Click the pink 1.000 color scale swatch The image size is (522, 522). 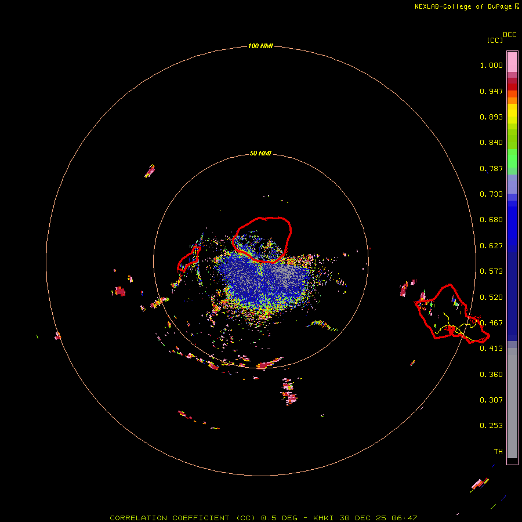(x=512, y=62)
